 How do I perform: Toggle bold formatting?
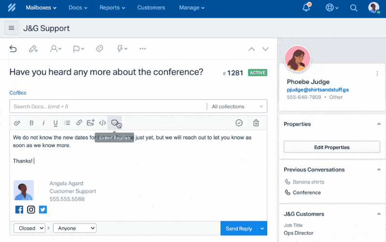[x=31, y=123]
